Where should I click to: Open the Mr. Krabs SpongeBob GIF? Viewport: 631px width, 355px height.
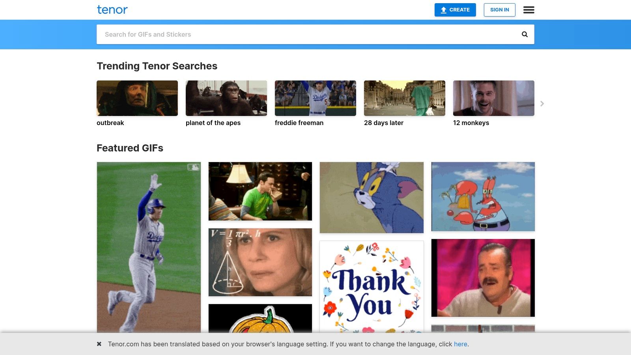[483, 196]
